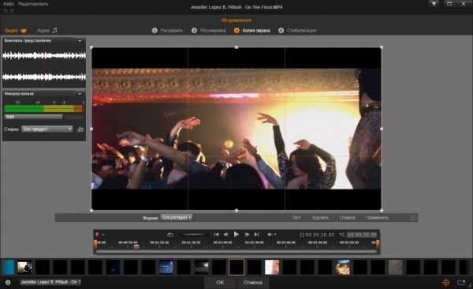Click the grid icon on the format bar
The width and height of the screenshot is (473, 289).
[x=413, y=218]
